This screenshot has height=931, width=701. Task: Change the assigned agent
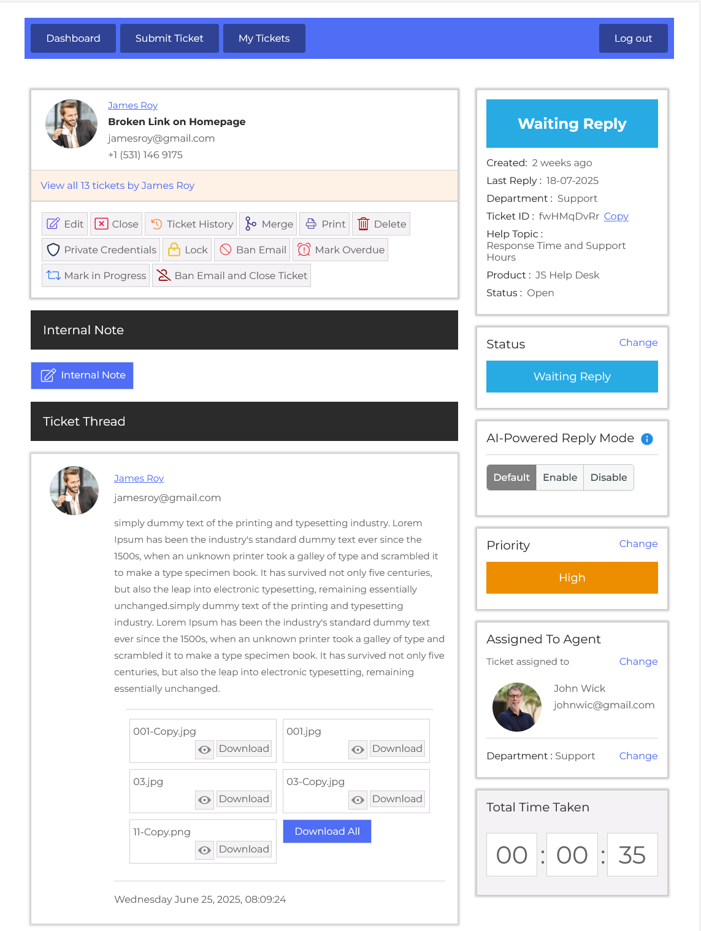click(x=638, y=661)
